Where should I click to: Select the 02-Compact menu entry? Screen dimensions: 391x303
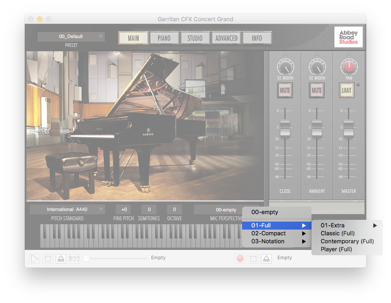[277, 234]
